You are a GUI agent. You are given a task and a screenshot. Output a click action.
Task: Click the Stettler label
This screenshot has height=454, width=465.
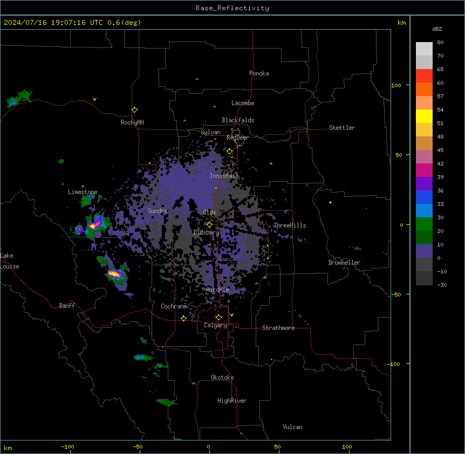coord(342,128)
